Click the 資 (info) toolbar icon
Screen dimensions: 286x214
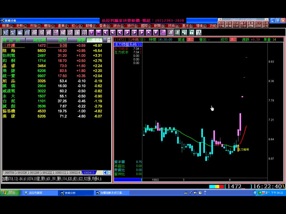[x=48, y=33]
